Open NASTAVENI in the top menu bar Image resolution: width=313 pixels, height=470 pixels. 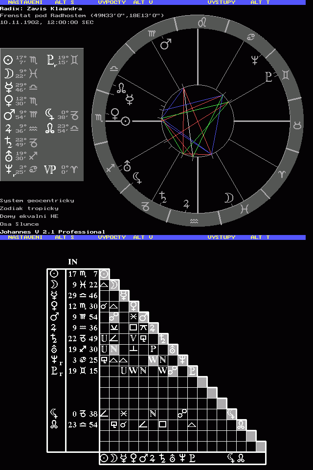(x=25, y=2)
